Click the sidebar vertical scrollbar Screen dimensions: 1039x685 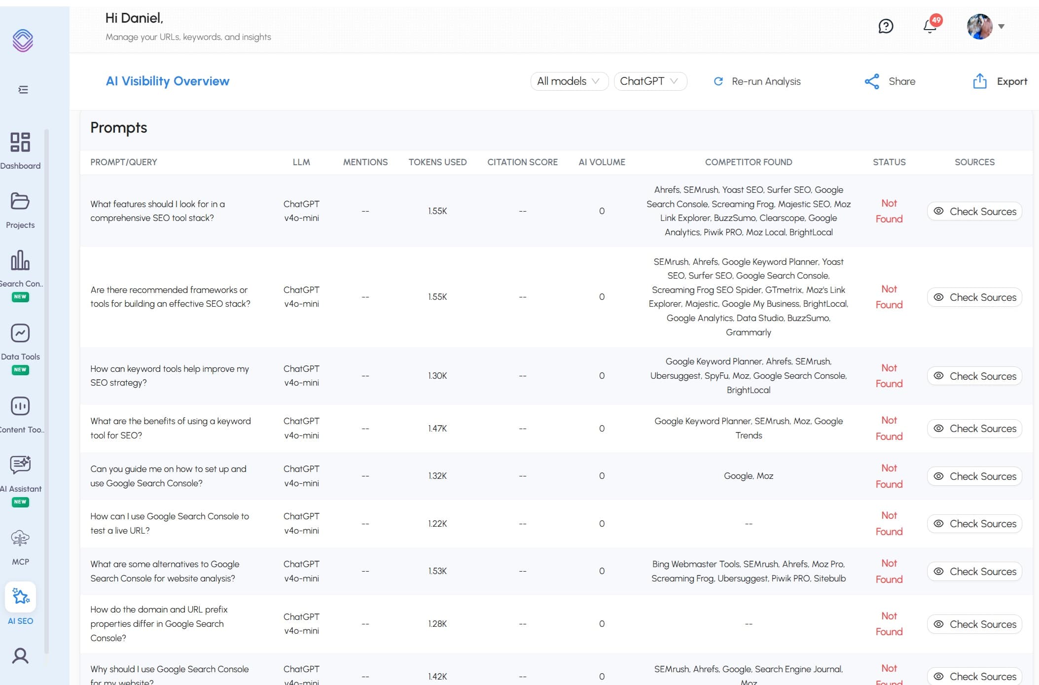point(46,391)
